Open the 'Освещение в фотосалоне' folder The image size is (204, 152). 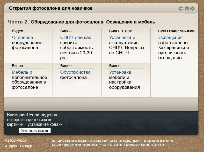(x=170, y=38)
